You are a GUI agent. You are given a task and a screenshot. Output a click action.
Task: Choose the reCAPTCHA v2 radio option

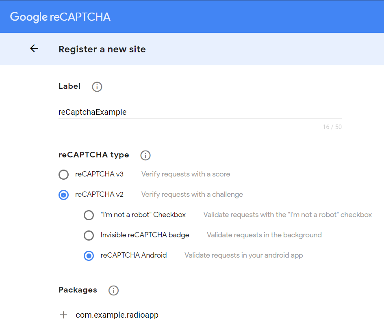pos(64,195)
